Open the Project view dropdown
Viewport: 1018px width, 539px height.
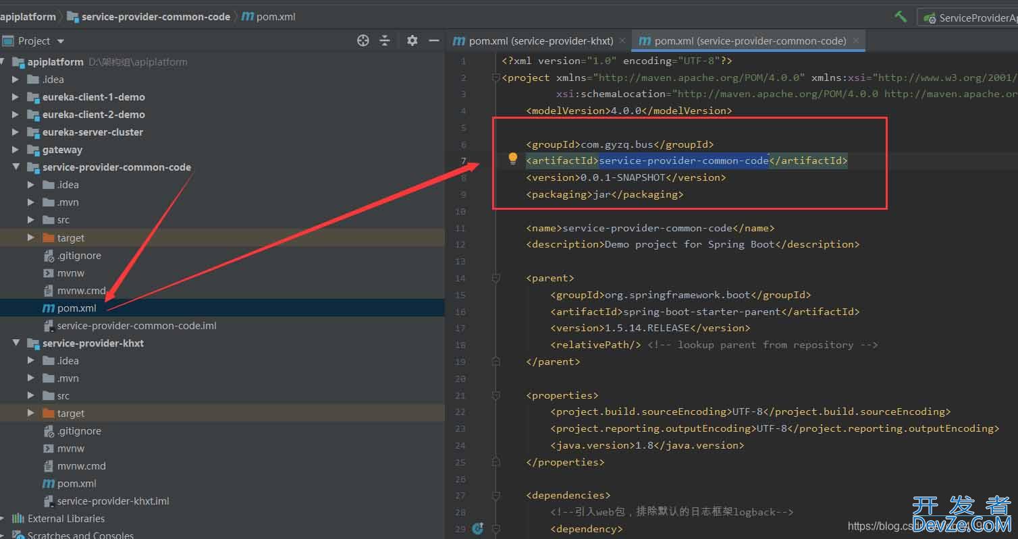point(61,41)
